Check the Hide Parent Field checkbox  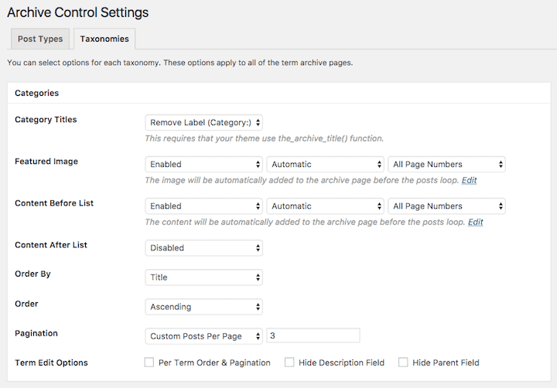click(x=403, y=362)
